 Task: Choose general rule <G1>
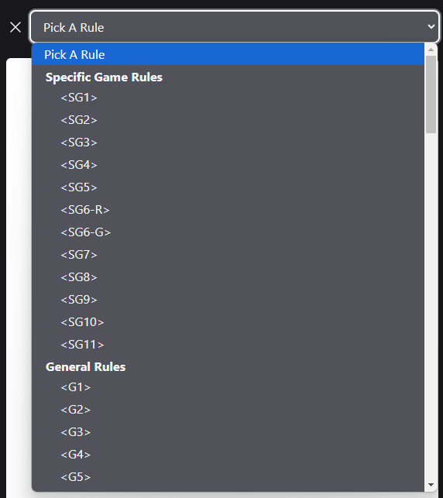tap(228, 387)
